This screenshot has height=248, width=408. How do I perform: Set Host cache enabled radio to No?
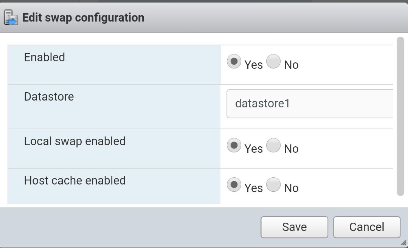point(273,184)
